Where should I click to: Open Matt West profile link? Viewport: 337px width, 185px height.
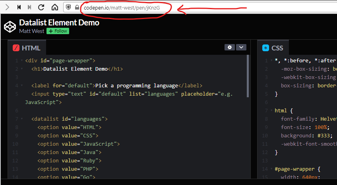coord(32,31)
